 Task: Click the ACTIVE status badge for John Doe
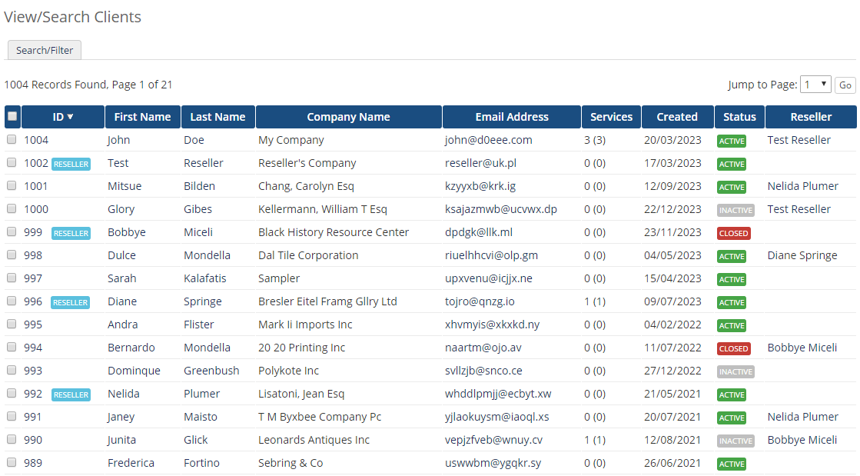(x=739, y=140)
